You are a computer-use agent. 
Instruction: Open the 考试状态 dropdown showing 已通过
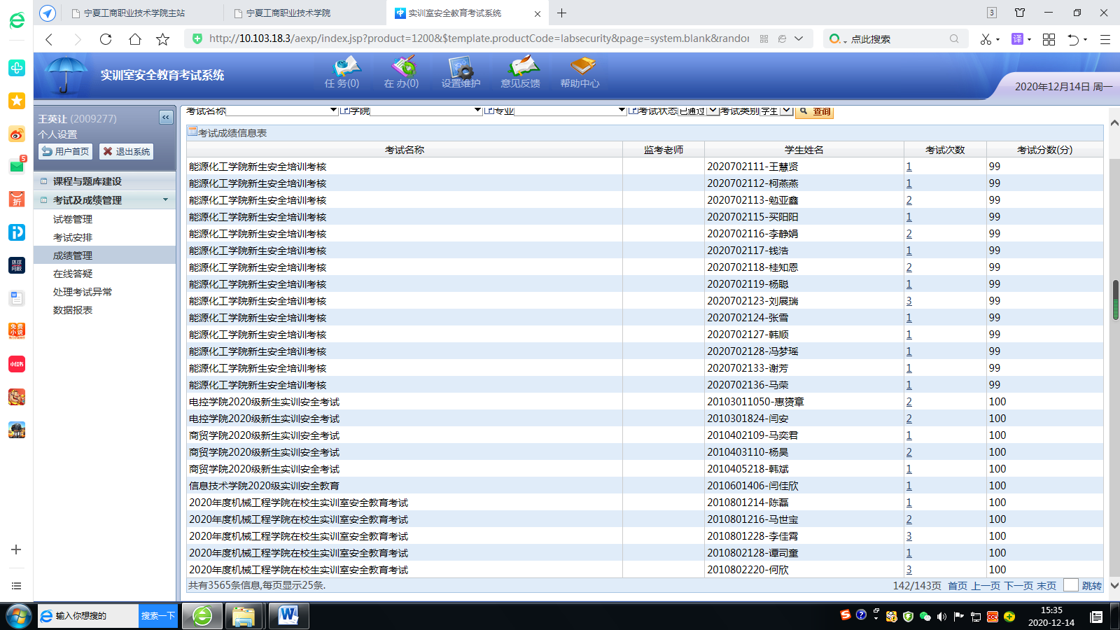[x=713, y=111]
